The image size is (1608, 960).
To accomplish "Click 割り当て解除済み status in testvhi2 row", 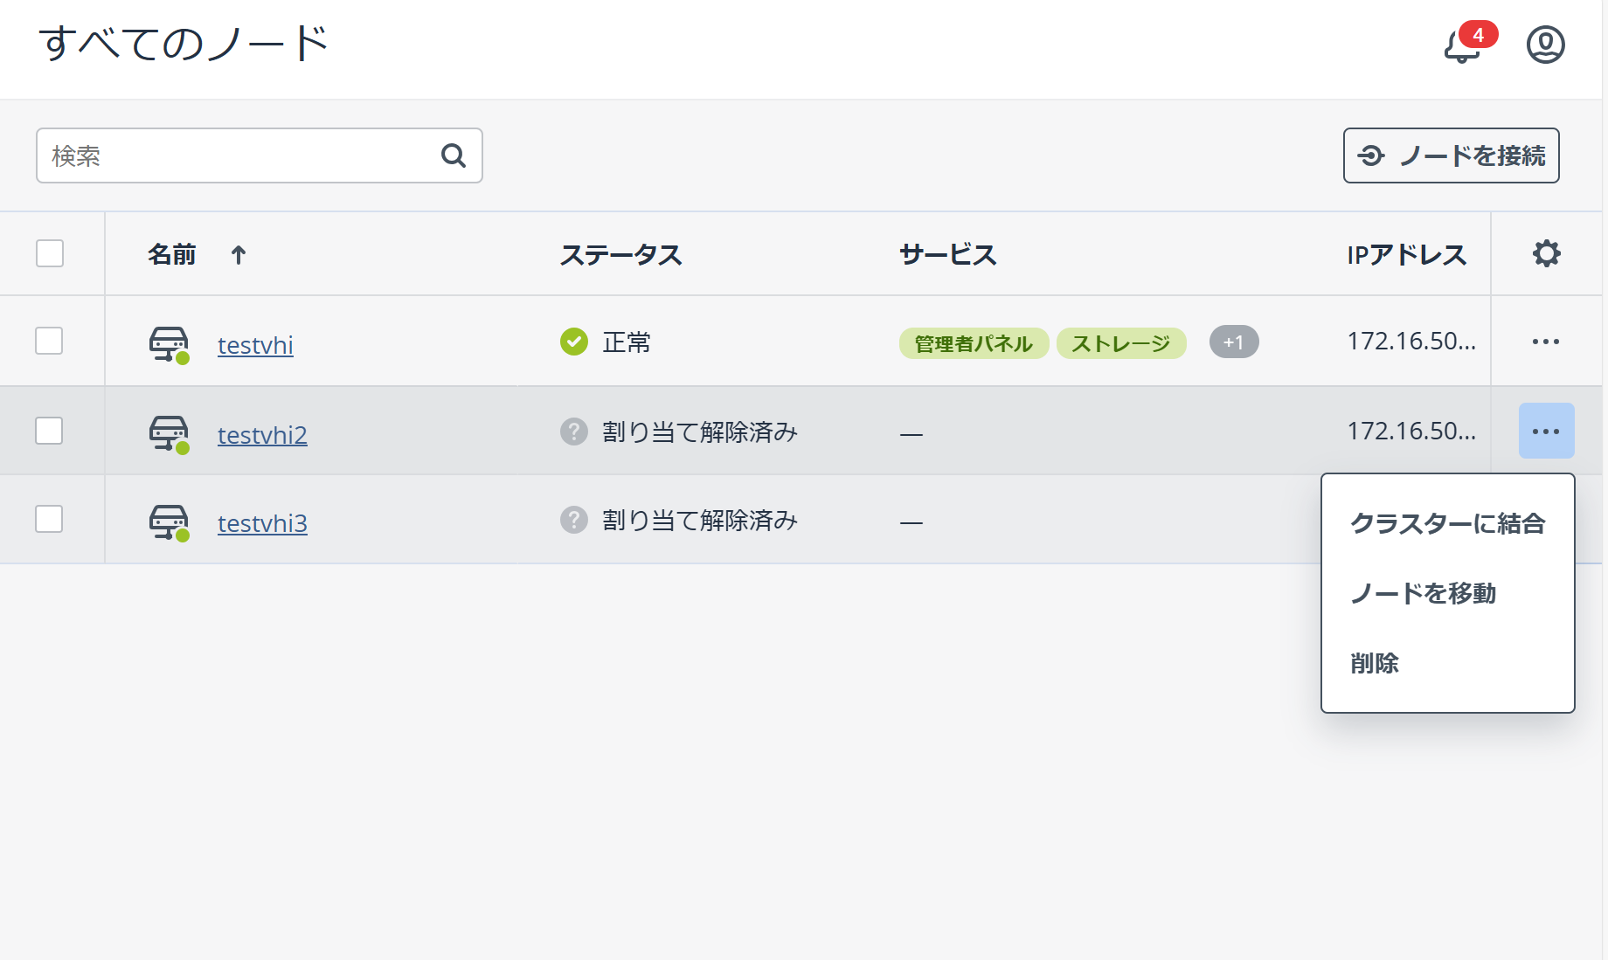I will click(x=700, y=432).
